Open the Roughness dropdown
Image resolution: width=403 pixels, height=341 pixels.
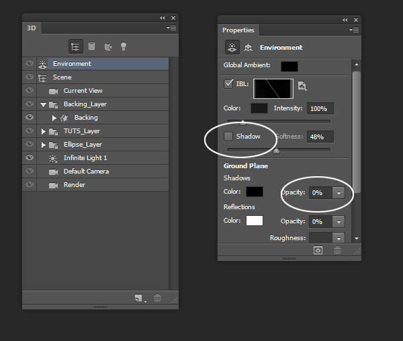point(339,237)
